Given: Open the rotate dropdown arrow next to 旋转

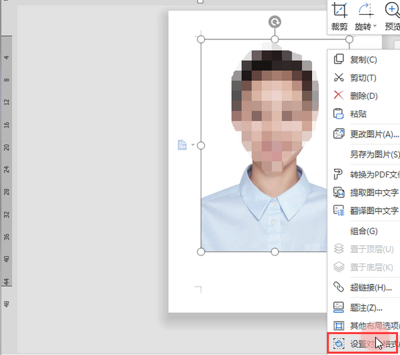Looking at the screenshot, I should [375, 25].
